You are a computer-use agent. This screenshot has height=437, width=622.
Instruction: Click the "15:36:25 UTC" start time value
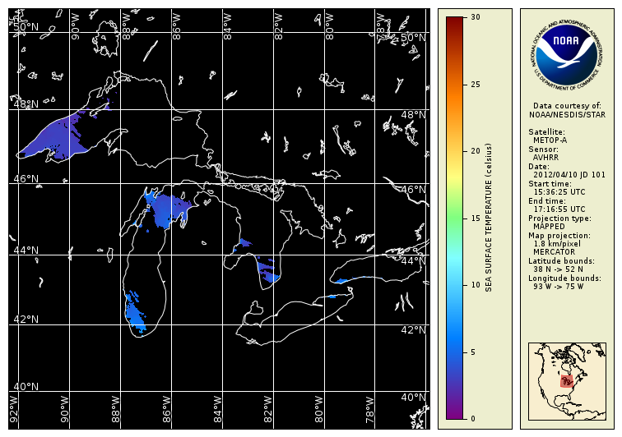tap(559, 192)
